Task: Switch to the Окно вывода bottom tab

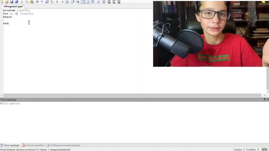Action: point(10,145)
